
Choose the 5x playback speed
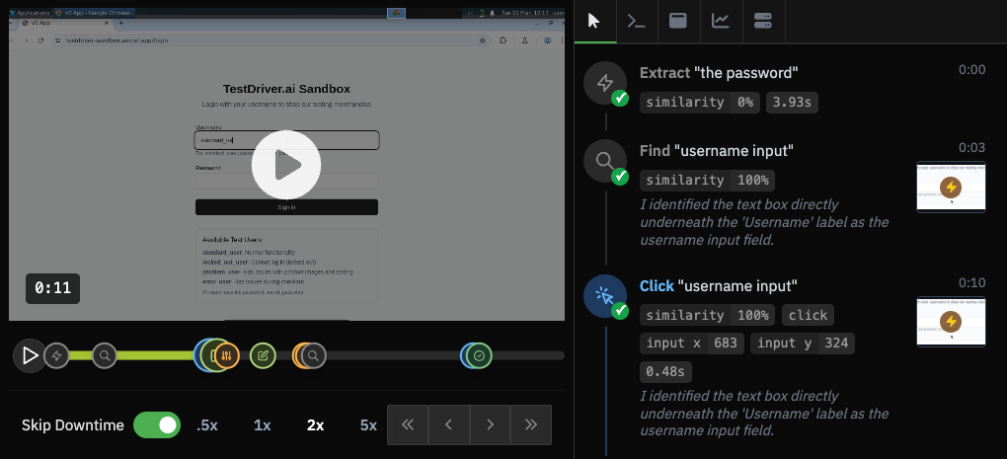[x=368, y=425]
